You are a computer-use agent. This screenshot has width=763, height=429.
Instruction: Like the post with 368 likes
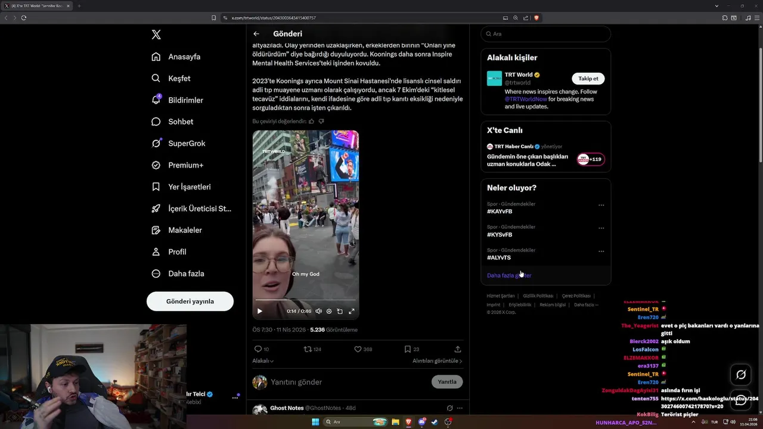tap(358, 349)
